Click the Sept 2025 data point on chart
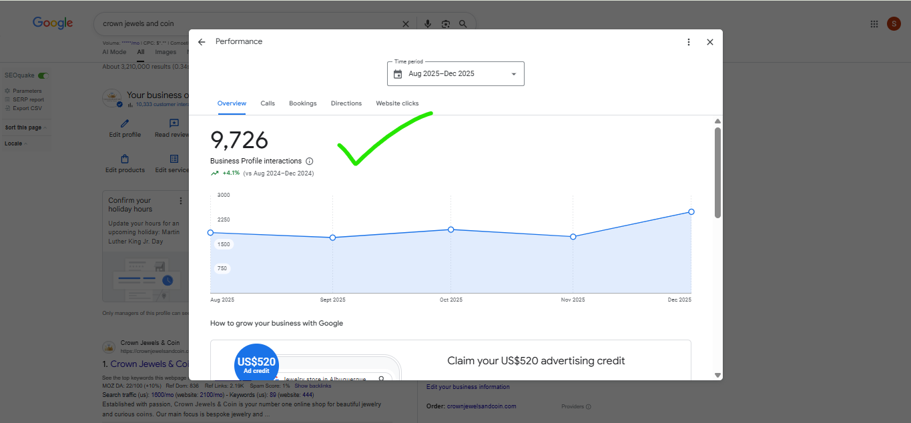The height and width of the screenshot is (423, 911). coord(332,238)
